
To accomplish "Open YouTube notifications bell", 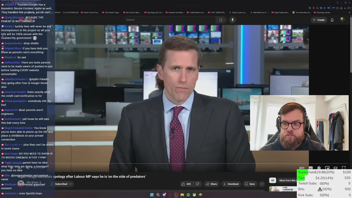I will point(332,20).
